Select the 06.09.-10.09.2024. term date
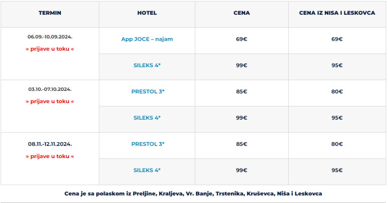Screen dimensions: 388x203 click(50, 37)
